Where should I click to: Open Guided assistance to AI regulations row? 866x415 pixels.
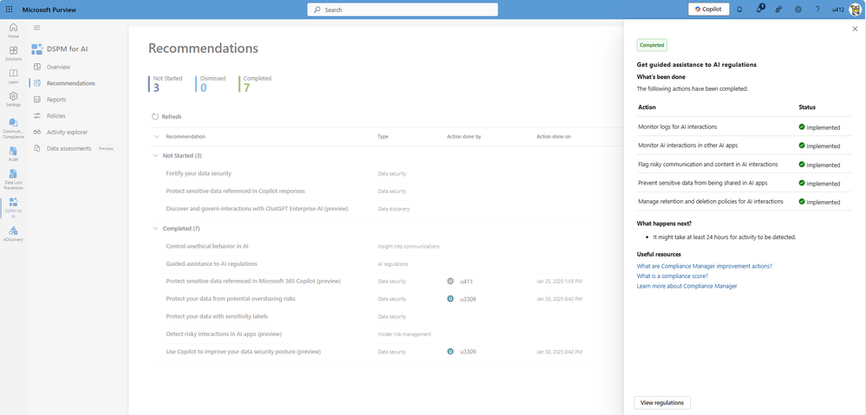(212, 263)
